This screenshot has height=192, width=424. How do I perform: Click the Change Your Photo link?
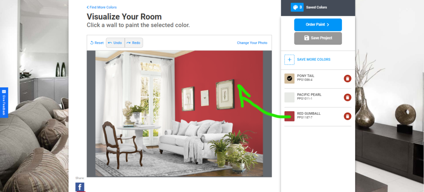coord(252,43)
